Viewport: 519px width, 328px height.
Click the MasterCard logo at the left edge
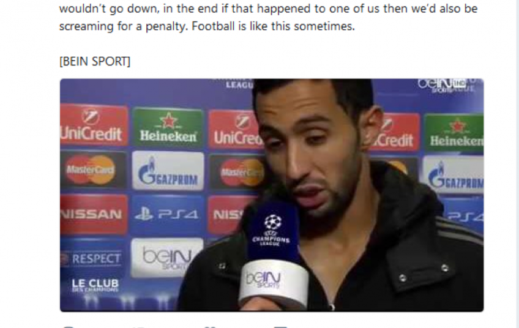tap(92, 170)
